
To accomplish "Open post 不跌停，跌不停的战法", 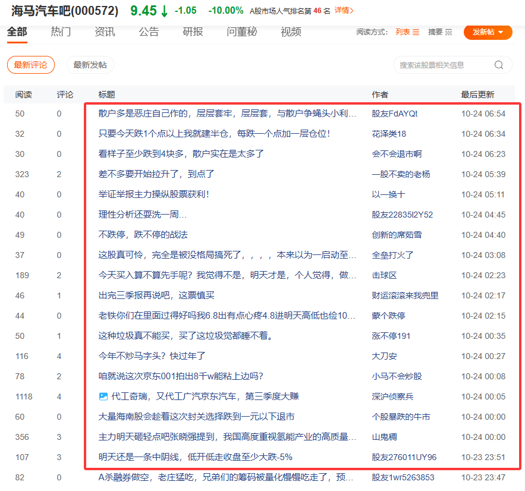I will click(x=143, y=235).
